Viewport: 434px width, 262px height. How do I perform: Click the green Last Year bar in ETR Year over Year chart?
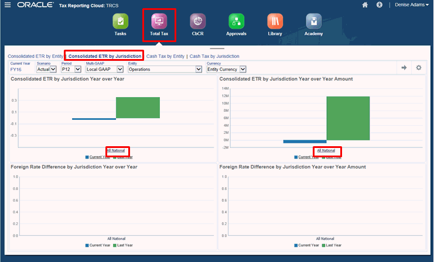coord(138,108)
